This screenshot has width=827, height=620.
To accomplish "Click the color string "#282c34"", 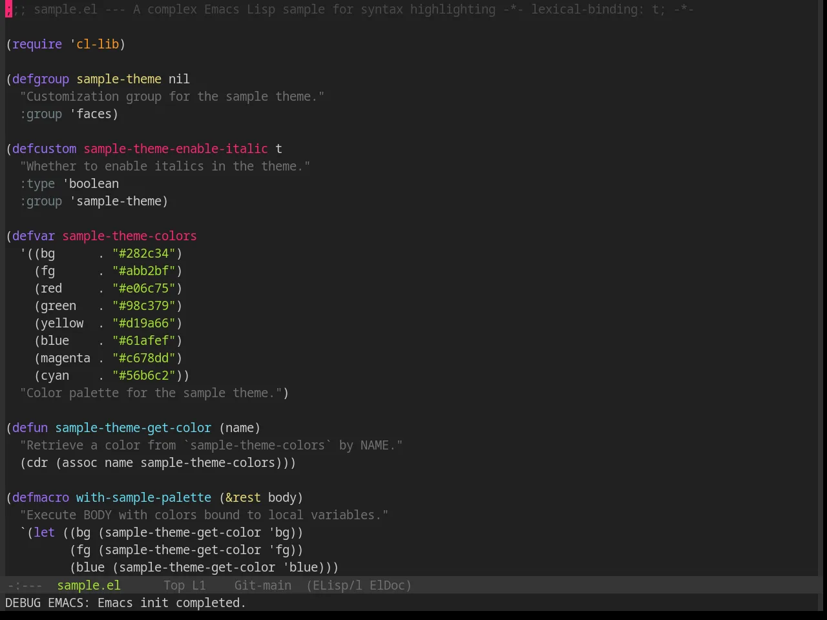I will [143, 253].
